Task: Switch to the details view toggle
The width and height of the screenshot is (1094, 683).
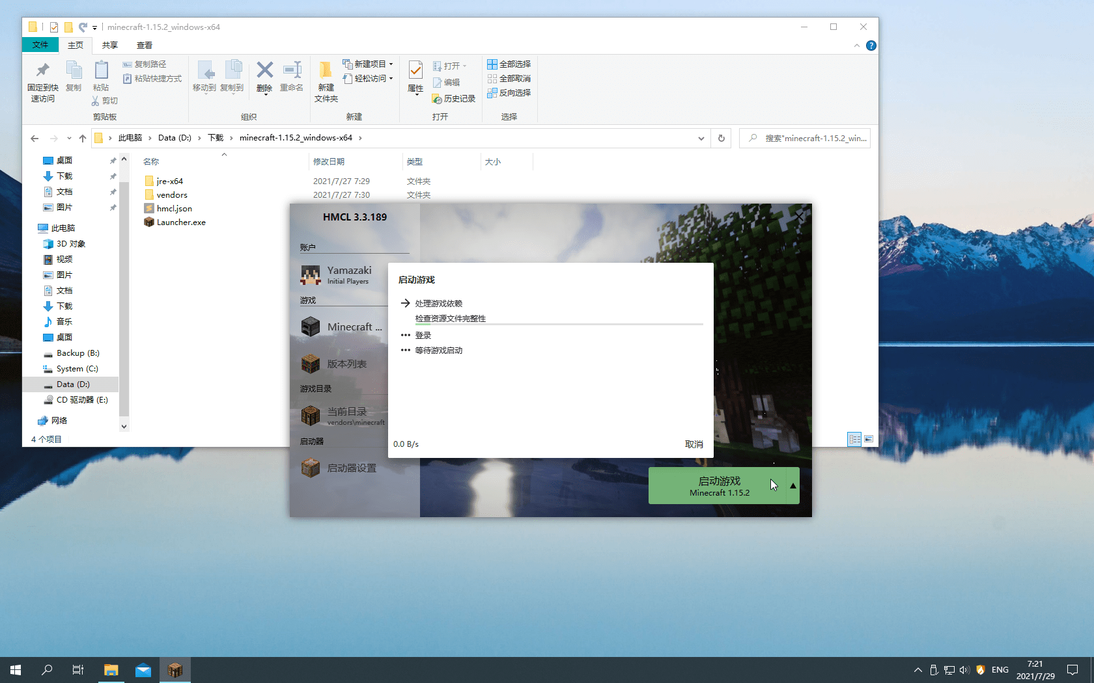Action: [854, 439]
